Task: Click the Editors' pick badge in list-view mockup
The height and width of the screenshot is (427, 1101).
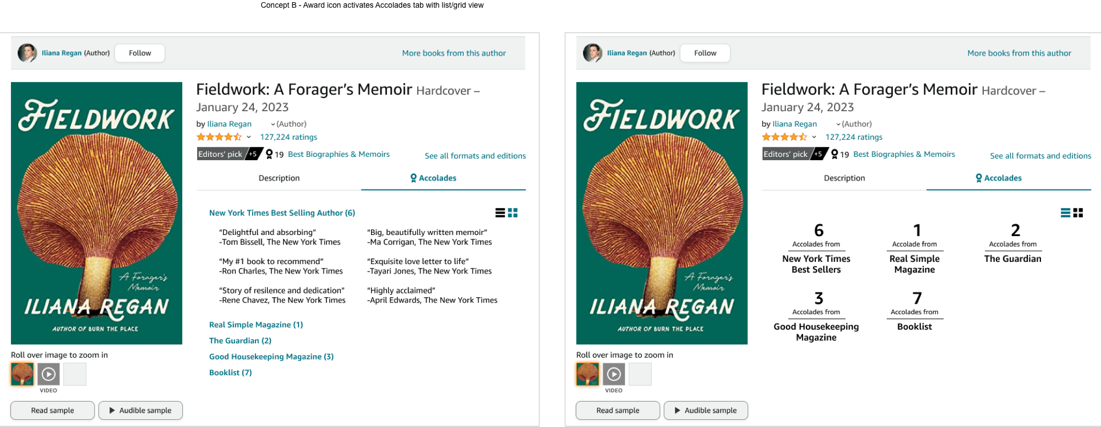Action: (x=229, y=154)
